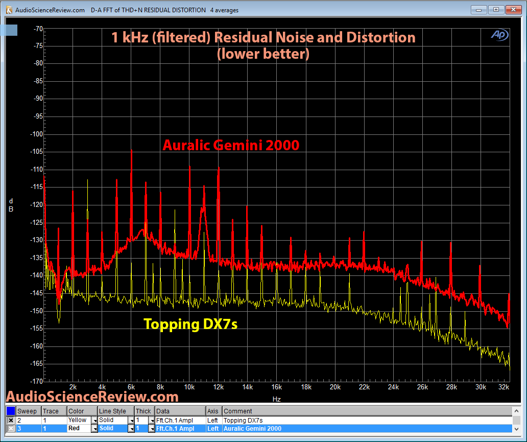Image resolution: width=527 pixels, height=442 pixels.
Task: Click the Thick column header
Action: click(x=145, y=411)
